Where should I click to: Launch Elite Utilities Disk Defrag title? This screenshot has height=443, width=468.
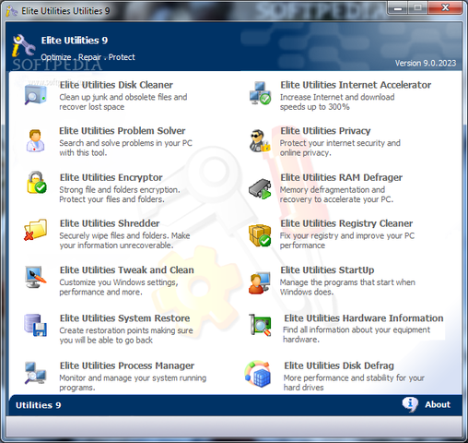click(x=339, y=365)
